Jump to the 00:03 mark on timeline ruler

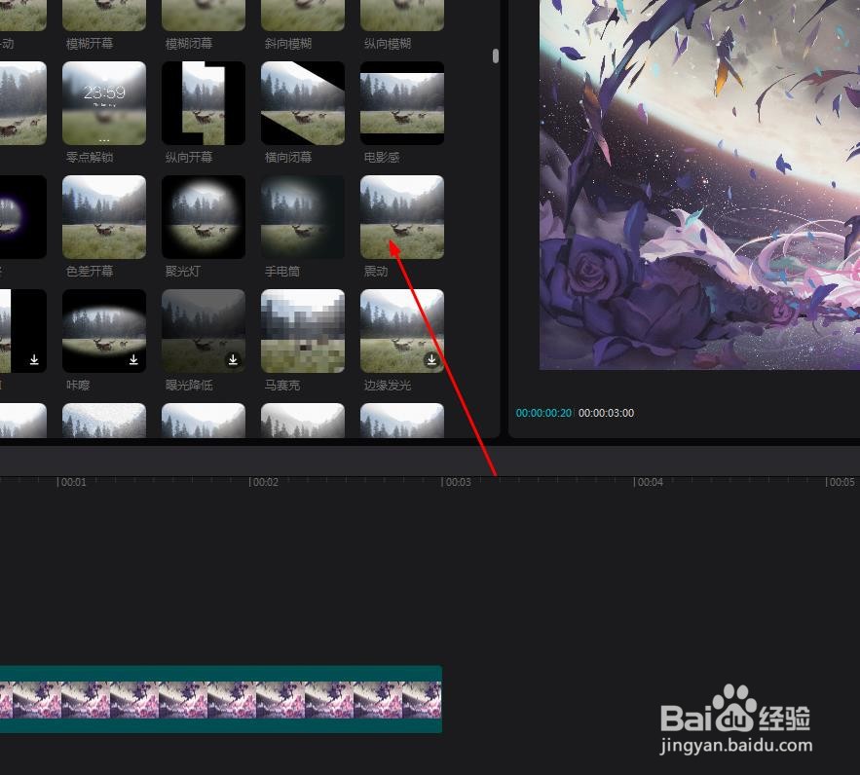457,482
